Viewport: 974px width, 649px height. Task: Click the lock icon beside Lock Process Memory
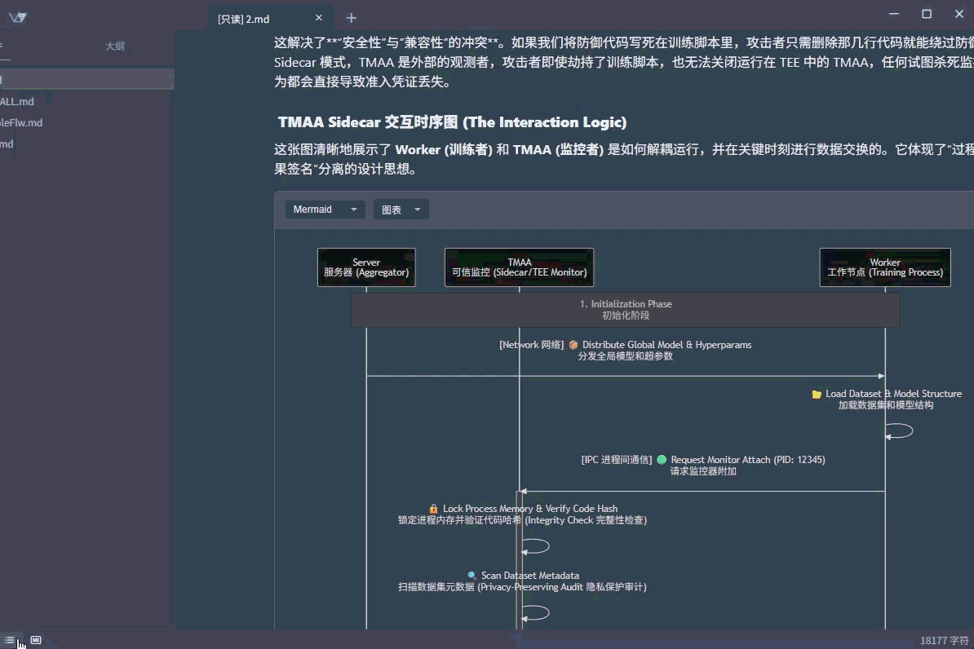434,509
